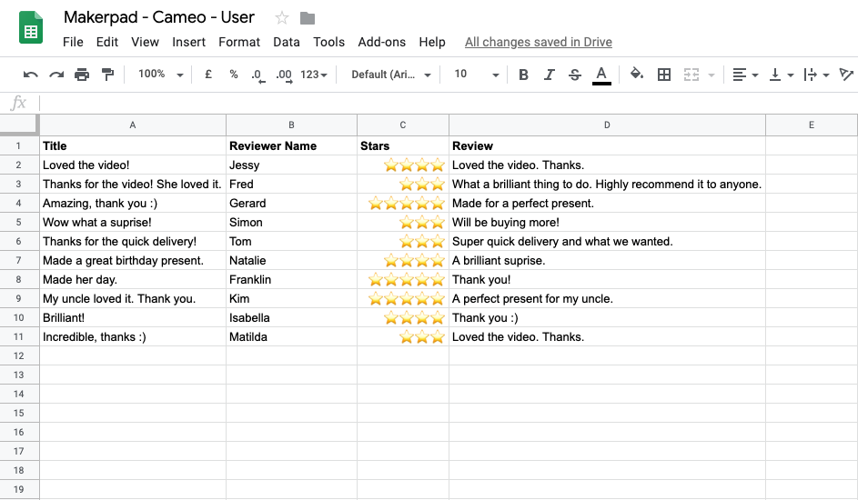Open the Edit menu
858x500 pixels.
click(107, 42)
